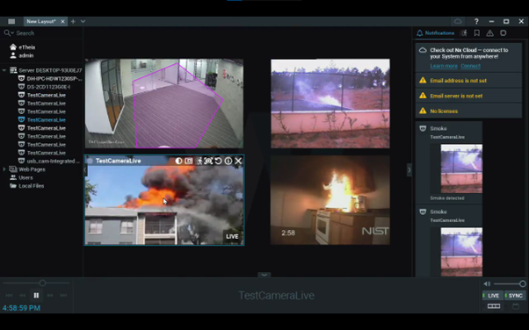Select the Notifications tab
The width and height of the screenshot is (529, 330).
(x=435, y=33)
